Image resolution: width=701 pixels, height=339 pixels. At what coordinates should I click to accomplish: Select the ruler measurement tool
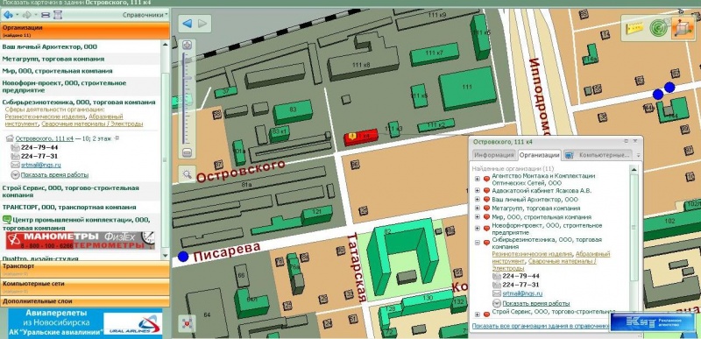[x=634, y=28]
